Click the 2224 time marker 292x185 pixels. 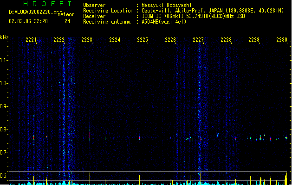(x=115, y=40)
